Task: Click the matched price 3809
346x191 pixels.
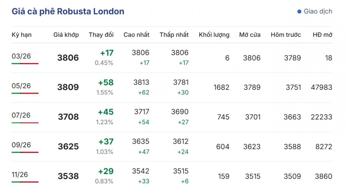Action: click(68, 87)
